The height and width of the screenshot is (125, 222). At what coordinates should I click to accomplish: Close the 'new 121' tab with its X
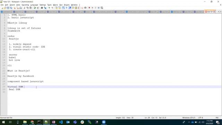click(214, 12)
